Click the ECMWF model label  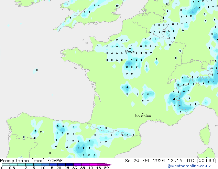[x=55, y=161]
